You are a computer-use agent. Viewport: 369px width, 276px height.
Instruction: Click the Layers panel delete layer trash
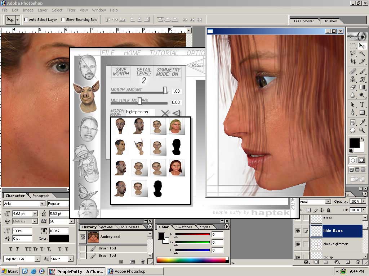tap(358, 262)
